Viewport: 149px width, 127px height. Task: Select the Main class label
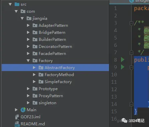point(32,110)
